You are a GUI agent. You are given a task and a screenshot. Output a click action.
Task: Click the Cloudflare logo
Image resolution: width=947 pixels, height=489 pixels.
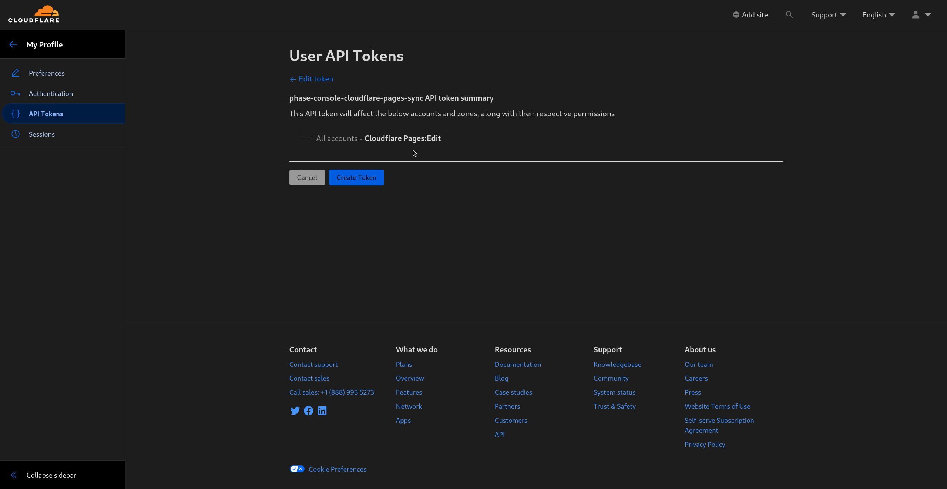(x=34, y=14)
